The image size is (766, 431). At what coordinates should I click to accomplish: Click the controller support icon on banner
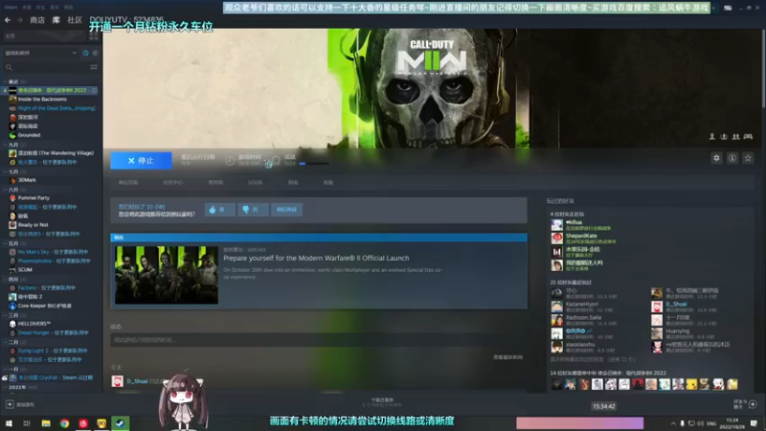748,136
